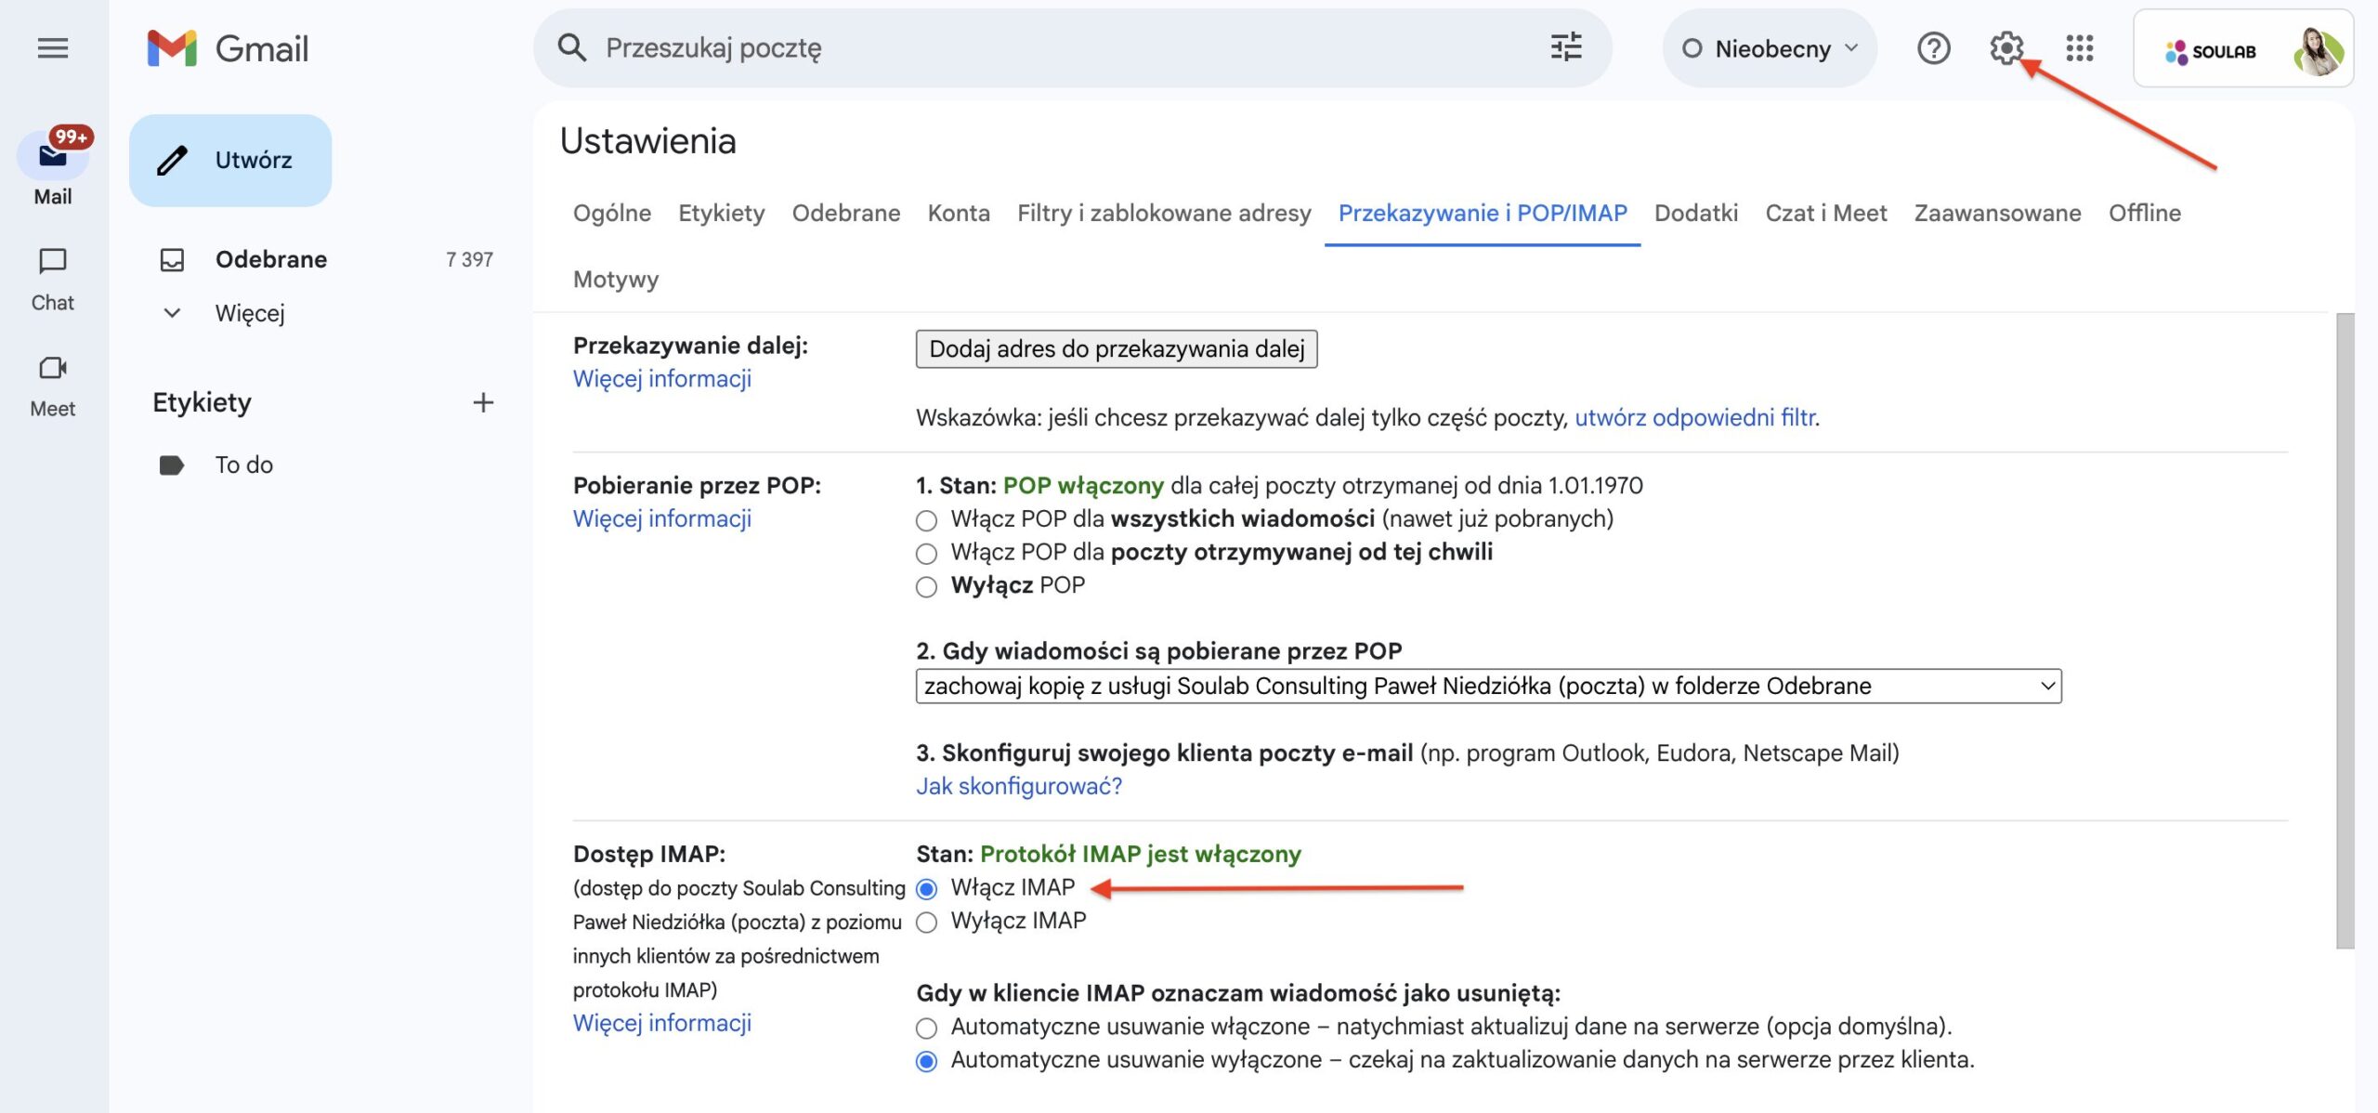Open the main menu hamburger icon
The image size is (2378, 1113).
point(53,48)
